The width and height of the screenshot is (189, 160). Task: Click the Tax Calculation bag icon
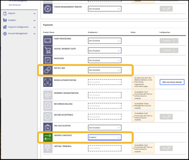48,127
